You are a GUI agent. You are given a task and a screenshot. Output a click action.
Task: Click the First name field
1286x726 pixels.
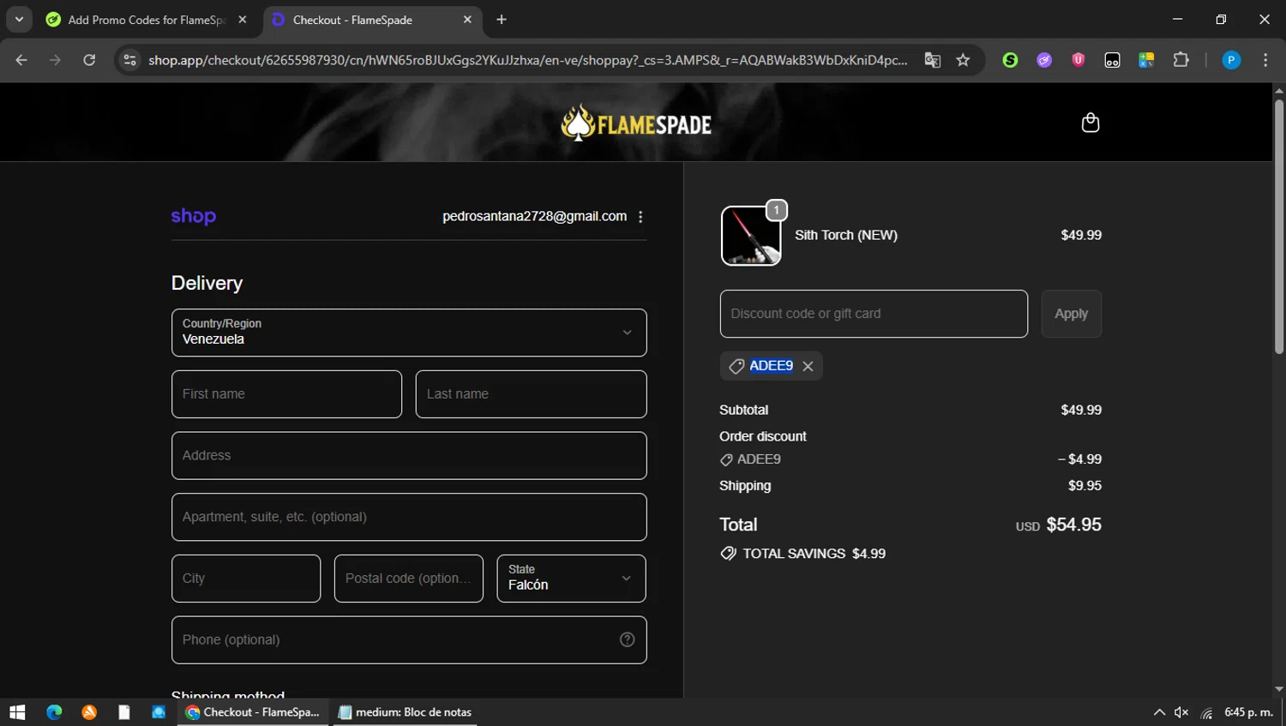pos(286,394)
